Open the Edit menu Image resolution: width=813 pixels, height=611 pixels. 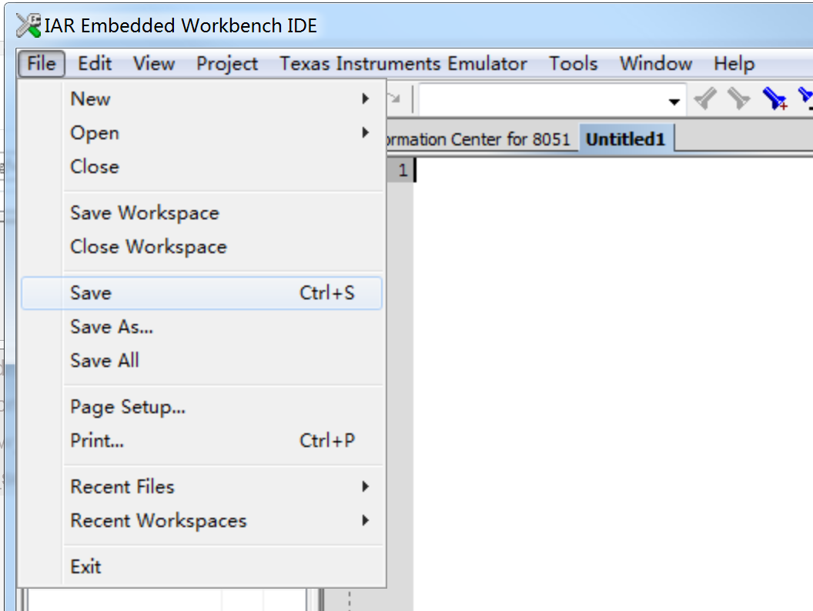tap(95, 63)
